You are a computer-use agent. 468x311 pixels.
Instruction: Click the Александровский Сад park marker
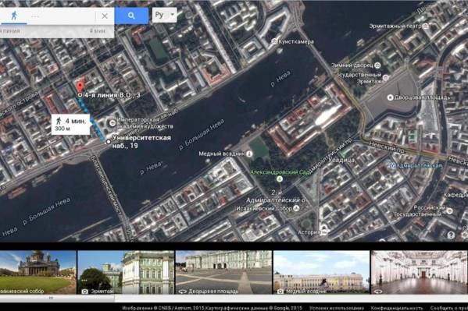tap(280, 178)
